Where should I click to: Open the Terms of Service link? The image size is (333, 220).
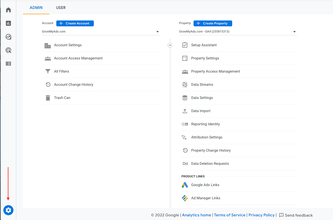pos(230,215)
